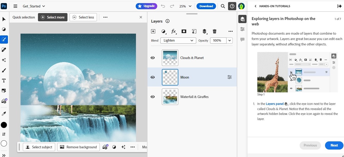Viewport: 344px width, 157px height.
Task: Open the layer effects fx menu
Action: click(174, 31)
